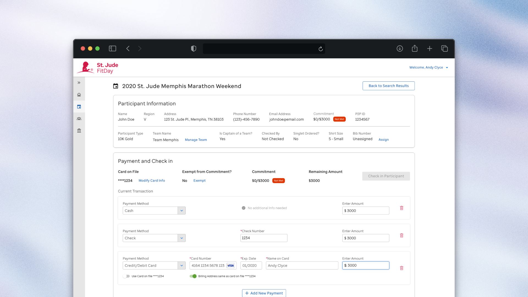Delete the Check payment row
The image size is (528, 297).
pyautogui.click(x=402, y=236)
